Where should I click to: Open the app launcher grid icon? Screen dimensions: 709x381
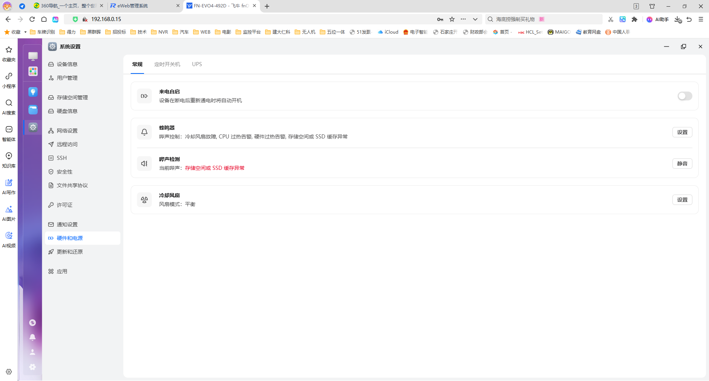(x=33, y=71)
